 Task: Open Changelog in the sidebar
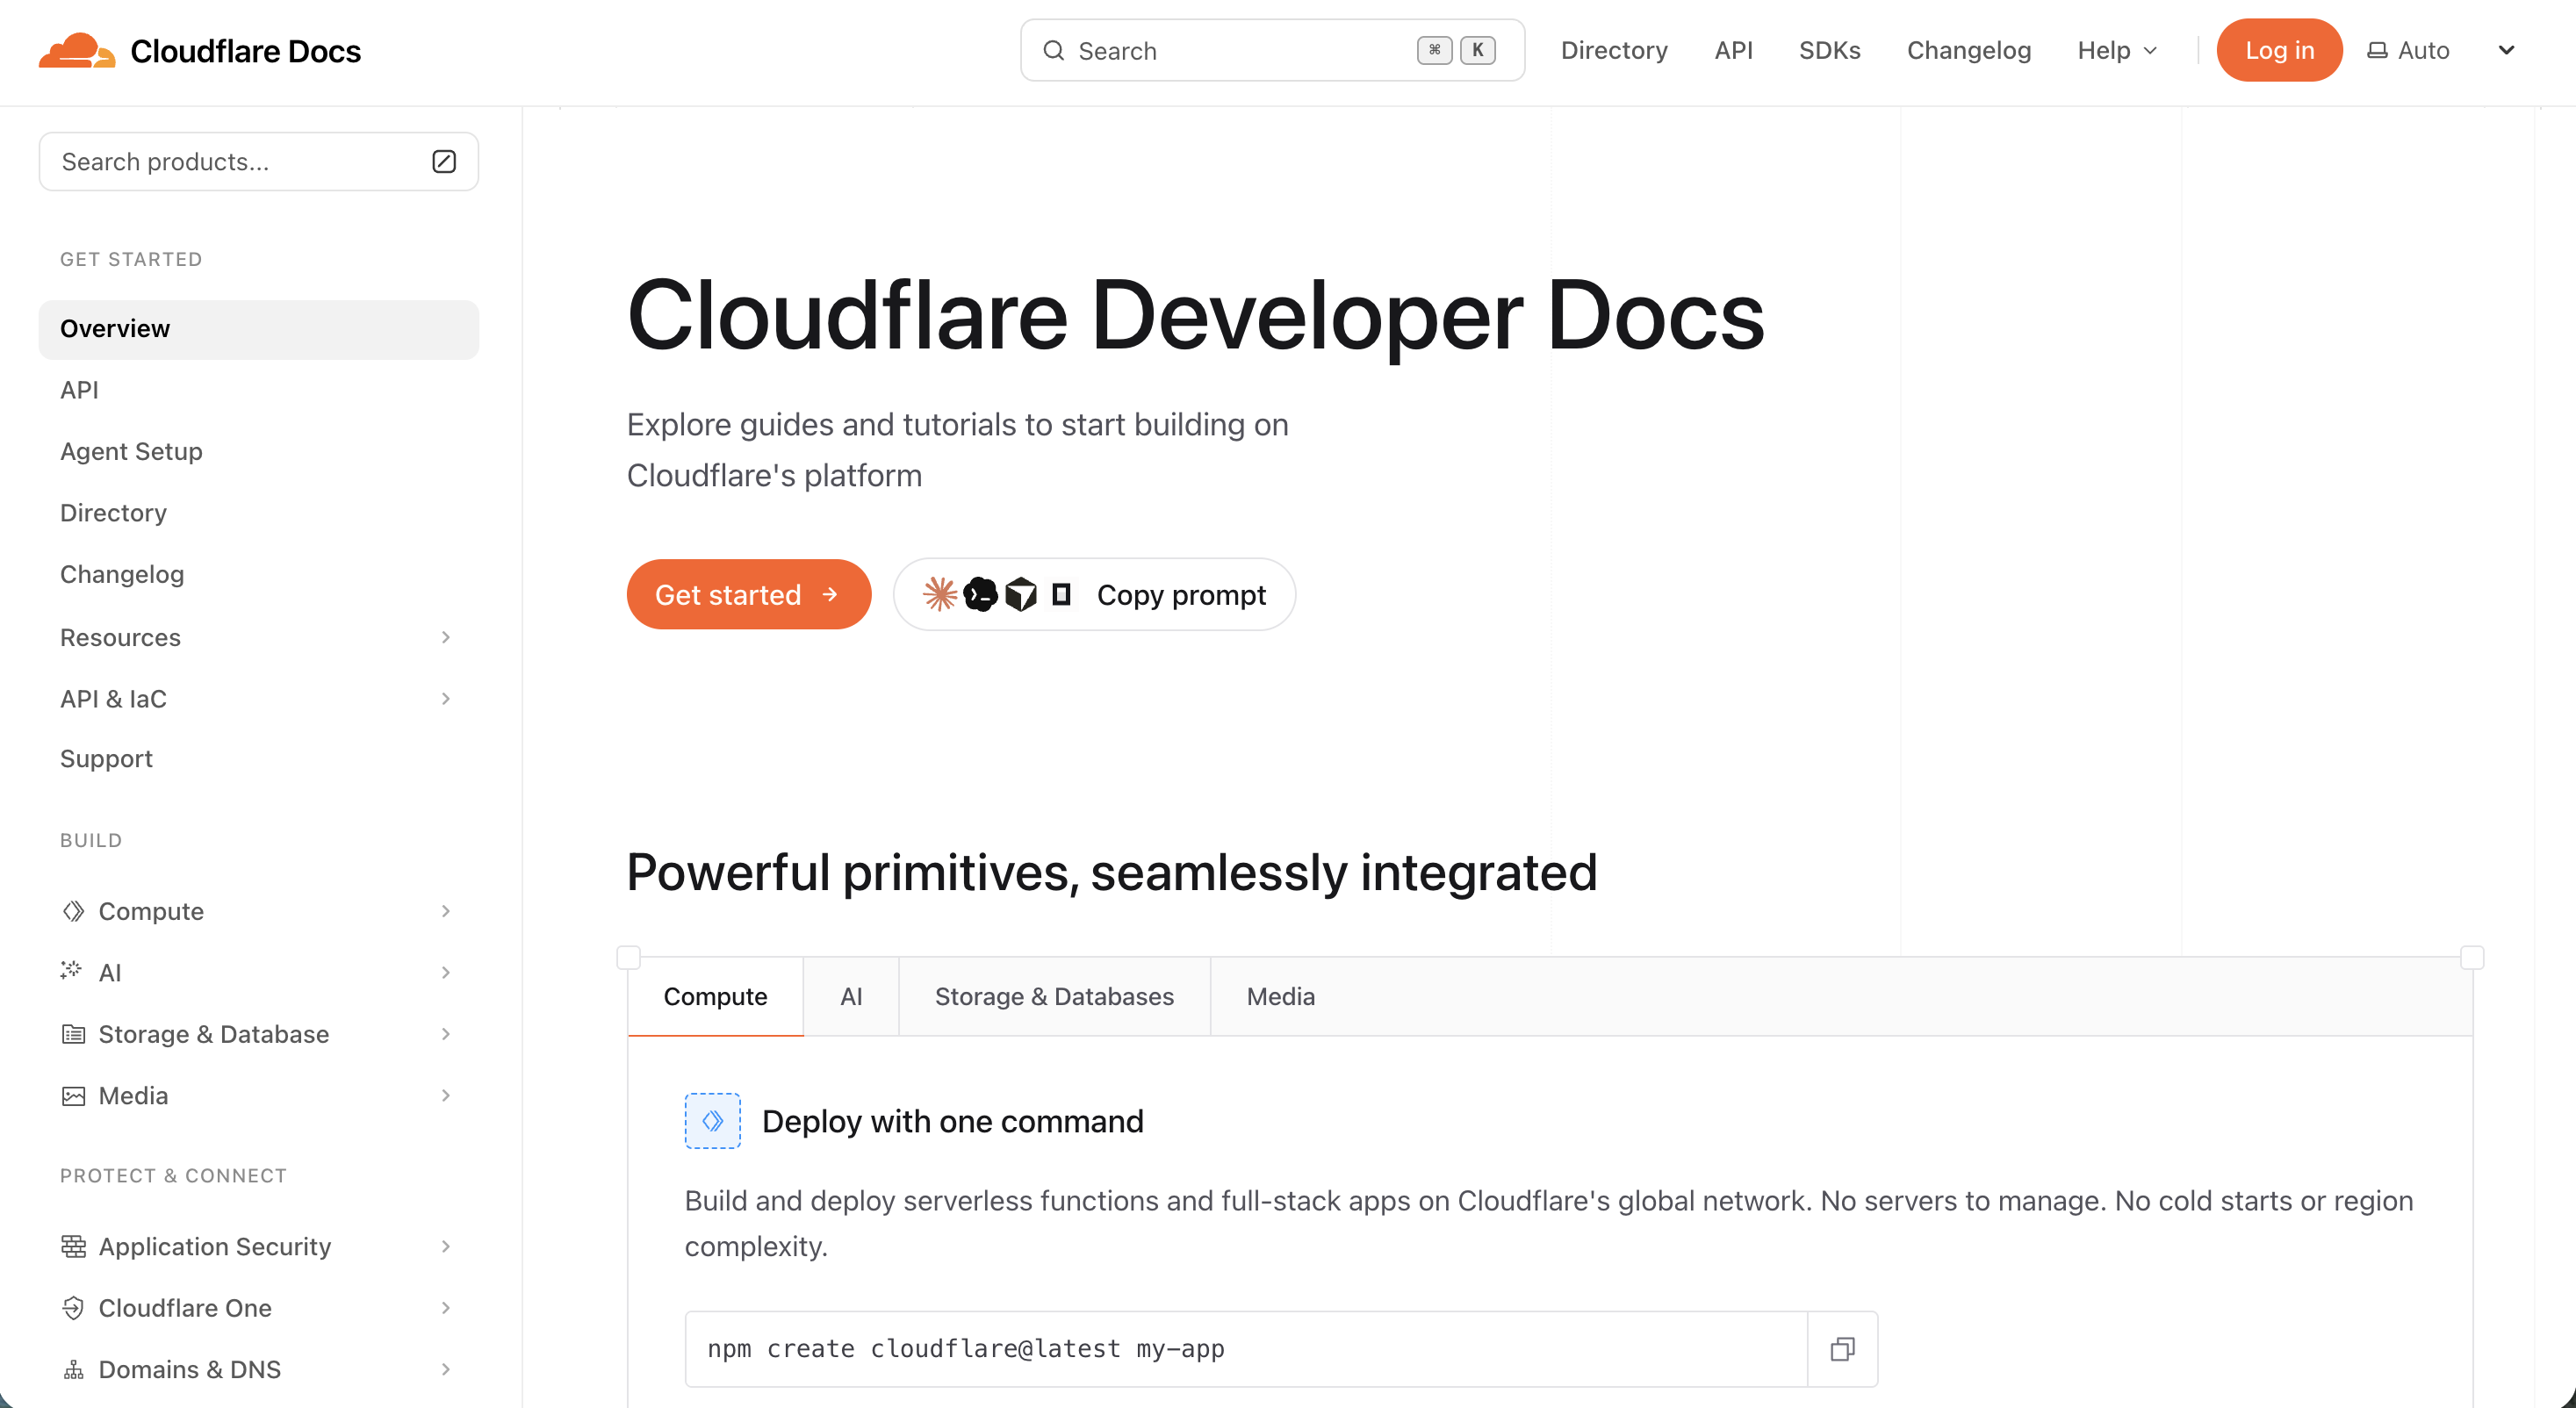(122, 574)
